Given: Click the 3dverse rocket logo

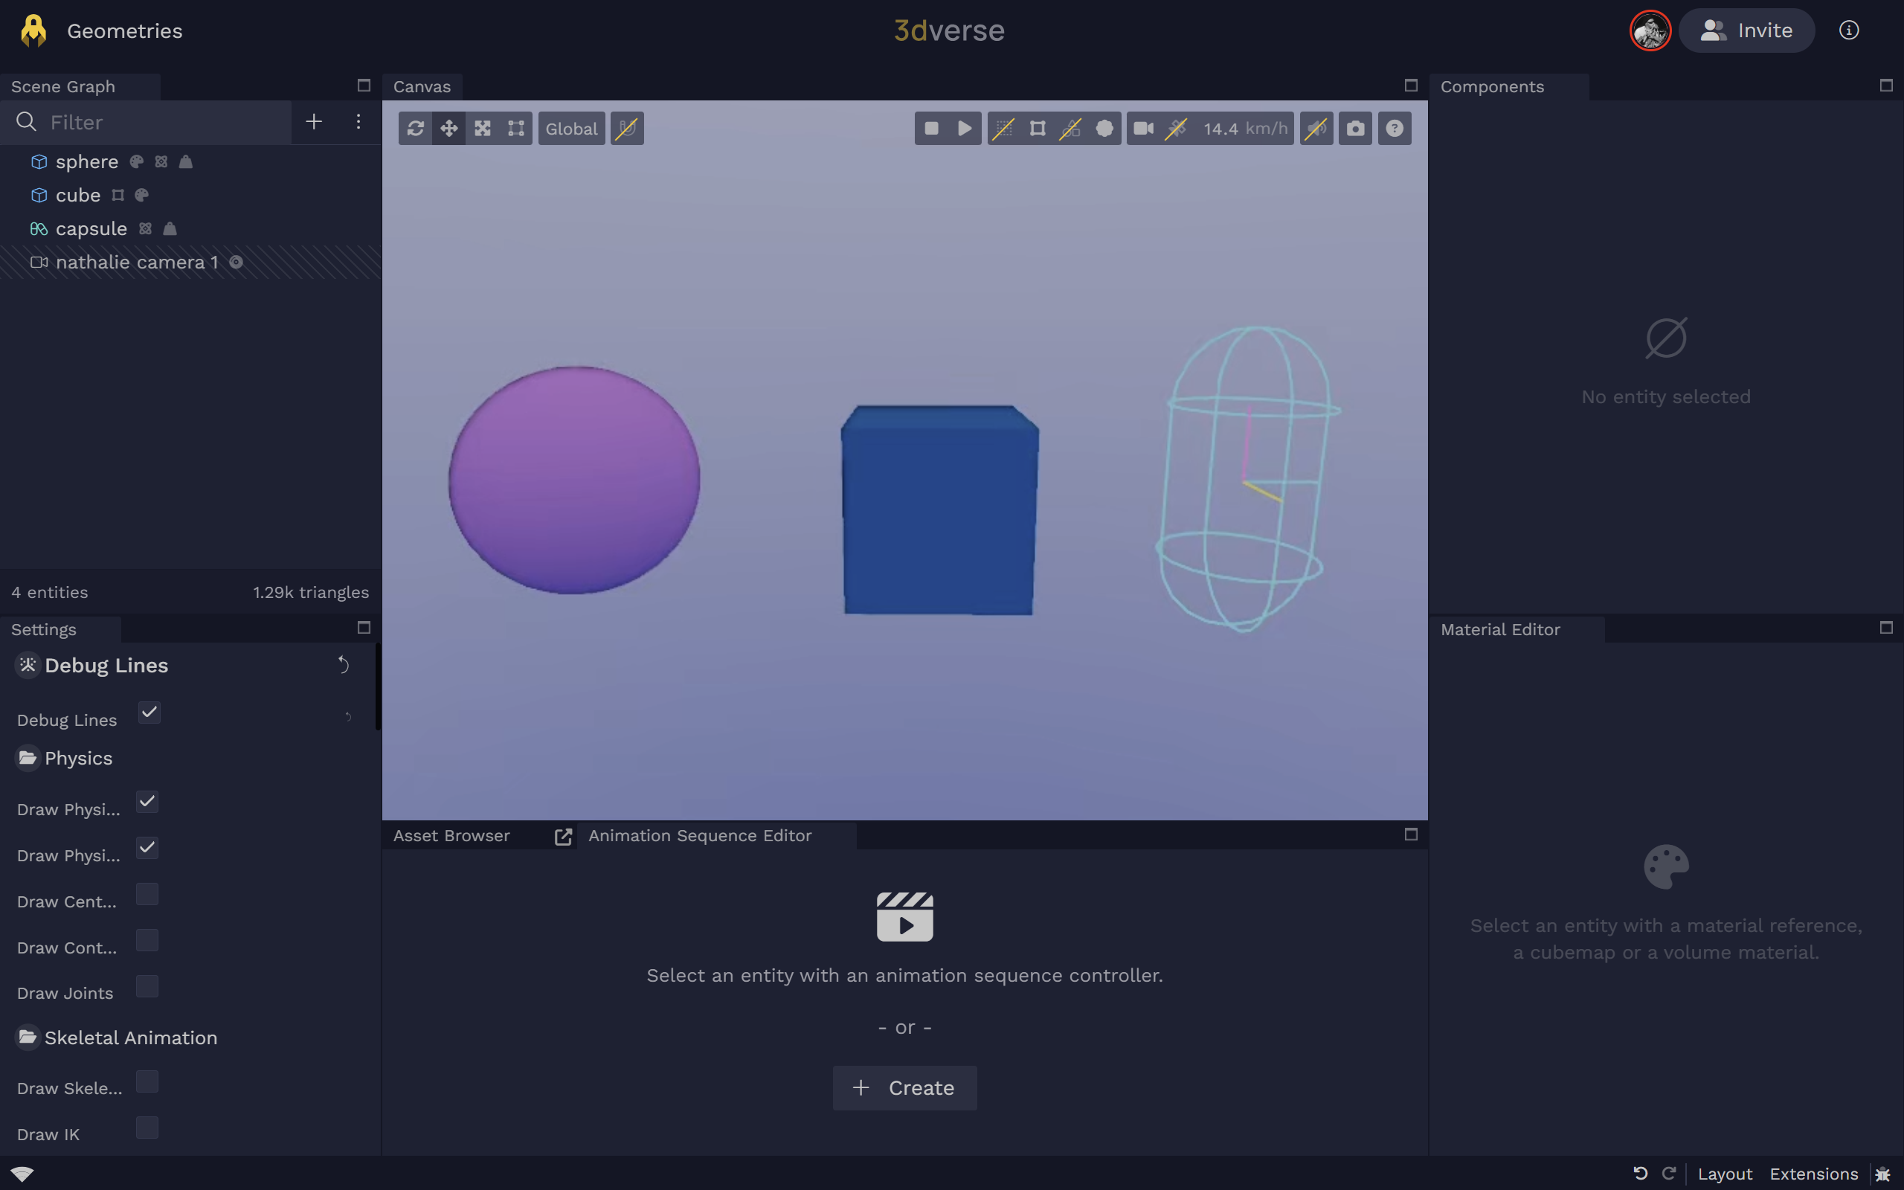Looking at the screenshot, I should pyautogui.click(x=33, y=30).
